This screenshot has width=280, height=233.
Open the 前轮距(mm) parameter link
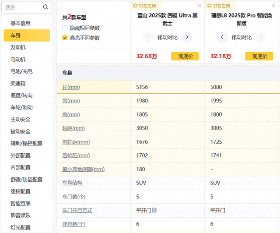click(x=76, y=142)
